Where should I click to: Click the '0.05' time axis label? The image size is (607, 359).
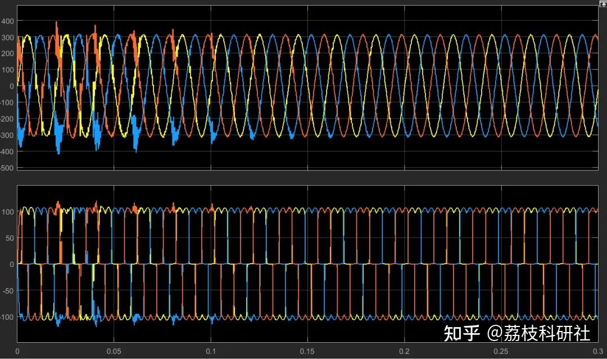114,351
